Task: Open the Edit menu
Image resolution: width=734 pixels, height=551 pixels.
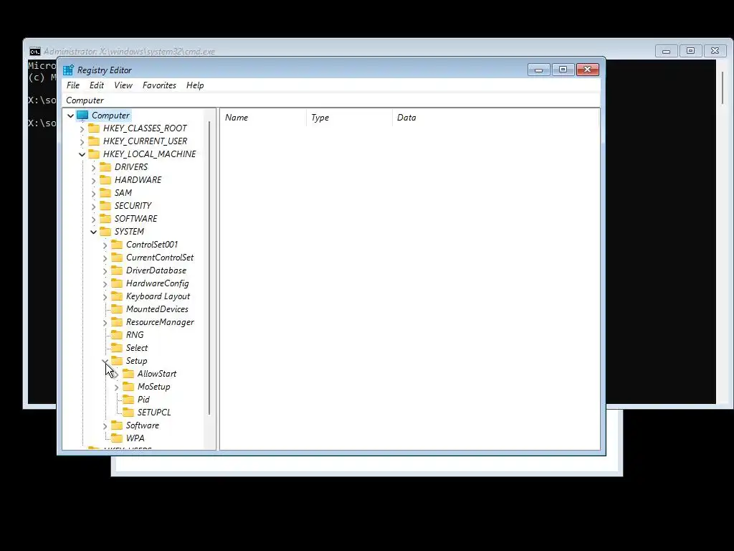Action: click(97, 85)
